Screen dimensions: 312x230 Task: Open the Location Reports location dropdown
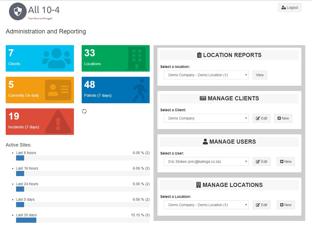pyautogui.click(x=206, y=75)
